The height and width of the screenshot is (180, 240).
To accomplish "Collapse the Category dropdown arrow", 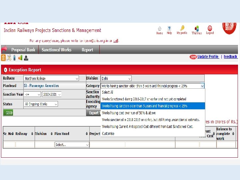I will 202,86.
